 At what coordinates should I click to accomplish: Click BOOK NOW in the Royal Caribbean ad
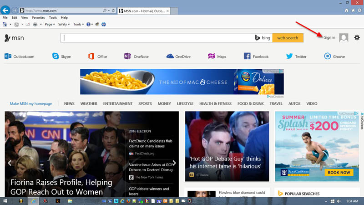tap(339, 173)
